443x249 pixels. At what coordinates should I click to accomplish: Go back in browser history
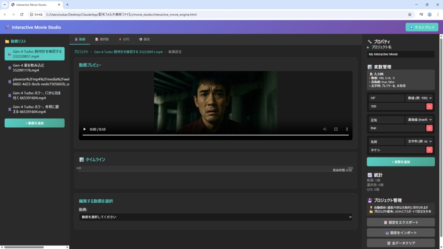point(5,14)
